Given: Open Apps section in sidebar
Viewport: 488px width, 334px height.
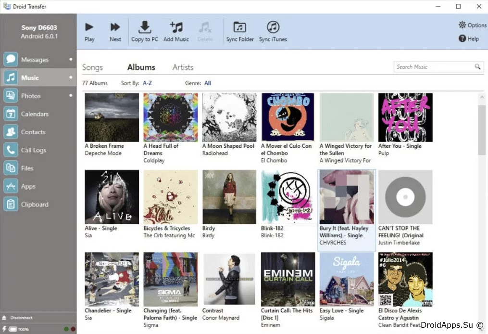Looking at the screenshot, I should coord(38,186).
